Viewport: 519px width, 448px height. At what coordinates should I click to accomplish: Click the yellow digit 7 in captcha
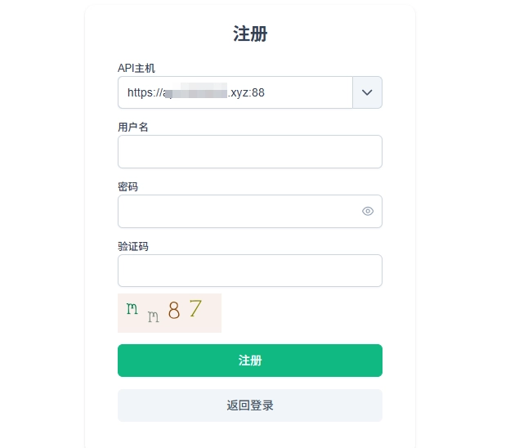195,308
